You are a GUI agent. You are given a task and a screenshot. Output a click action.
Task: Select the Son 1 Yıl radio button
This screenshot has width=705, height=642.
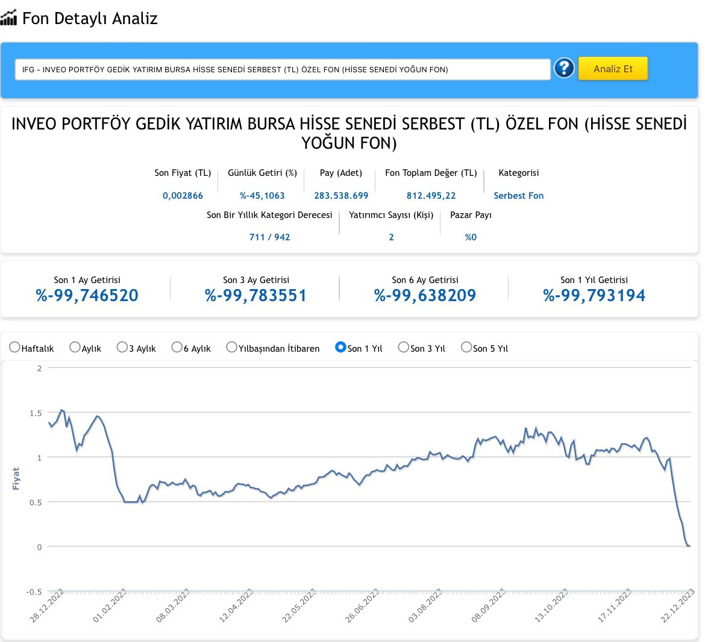[340, 347]
